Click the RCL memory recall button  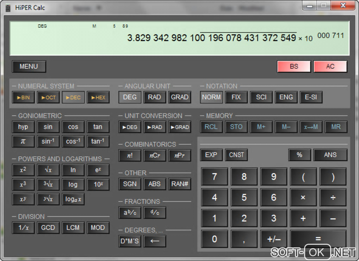pyautogui.click(x=211, y=127)
